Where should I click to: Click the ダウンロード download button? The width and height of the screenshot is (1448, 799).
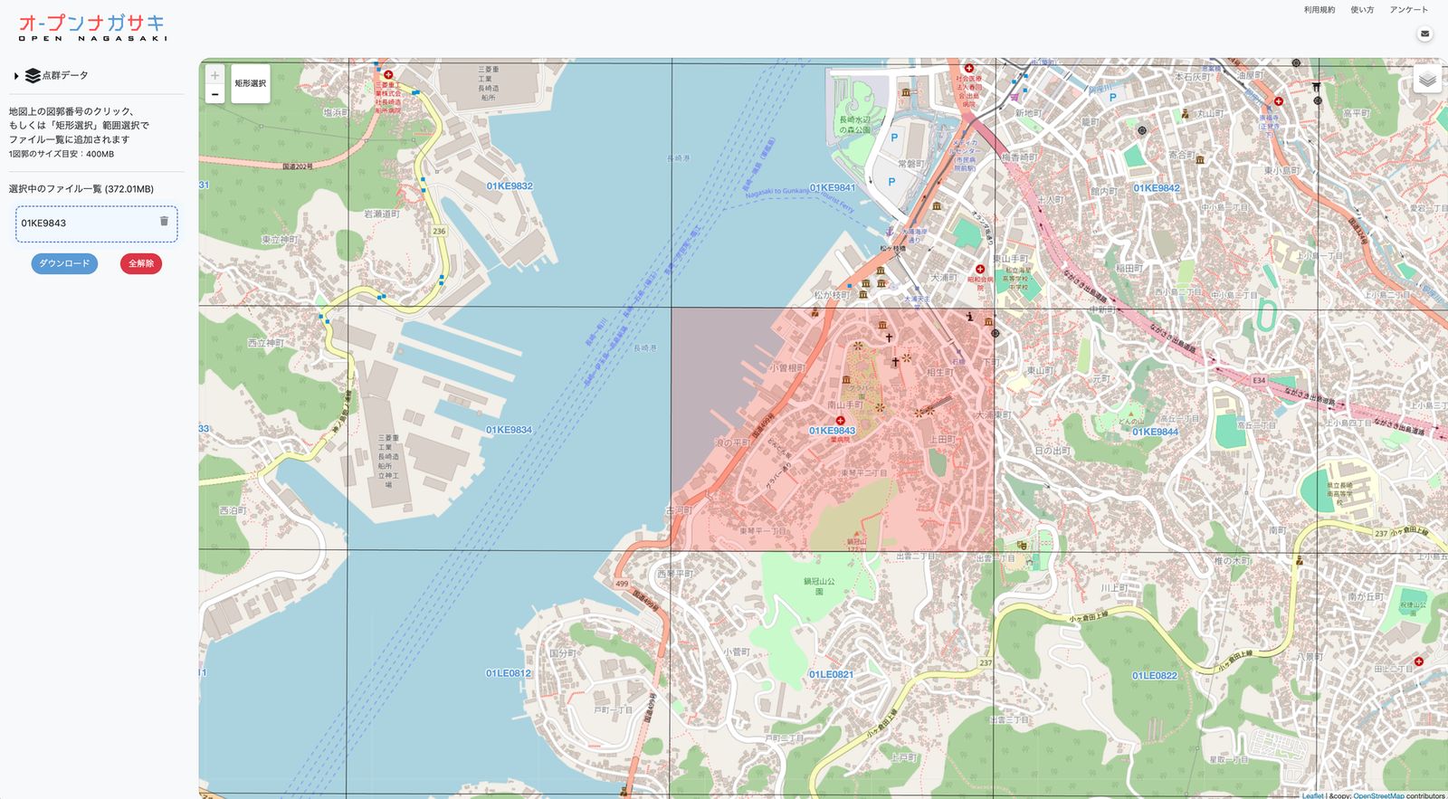[64, 263]
